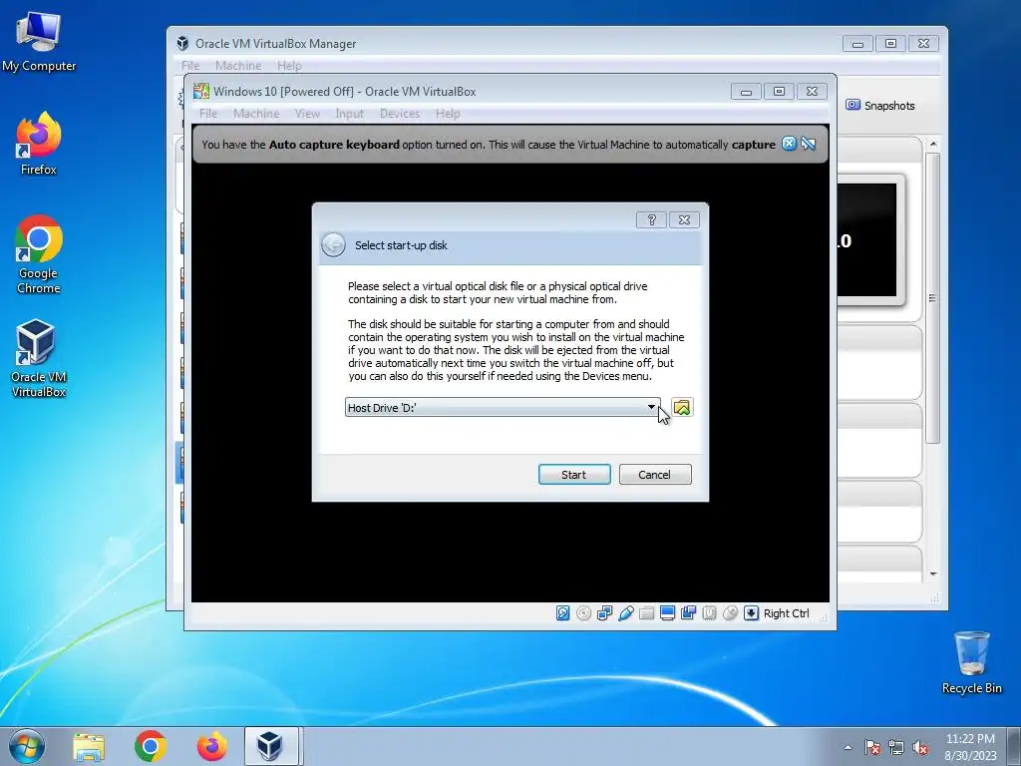Show hidden system tray icons
1021x766 pixels.
tap(848, 747)
